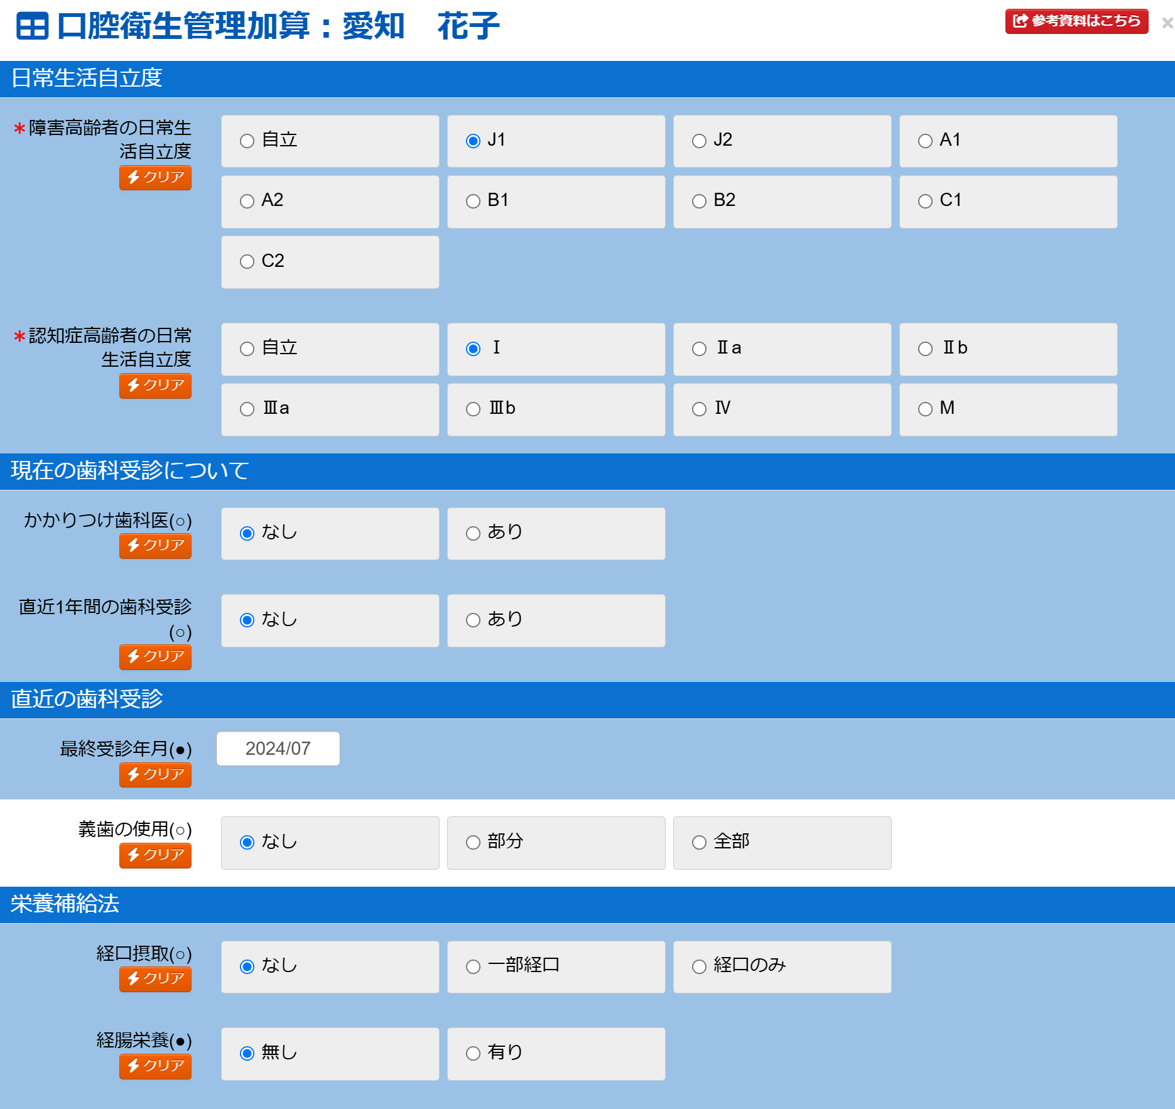Click クリア for 直近1年間の歯科受診

pyautogui.click(x=154, y=657)
